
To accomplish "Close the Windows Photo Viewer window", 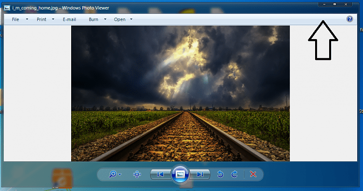I will coord(346,4).
